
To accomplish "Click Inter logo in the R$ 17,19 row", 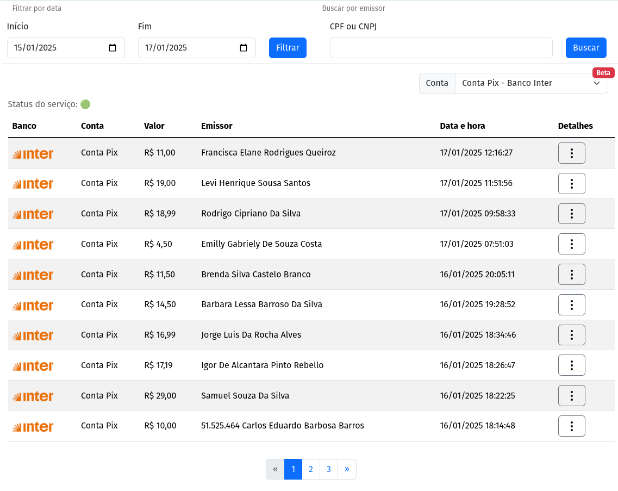I will [33, 366].
